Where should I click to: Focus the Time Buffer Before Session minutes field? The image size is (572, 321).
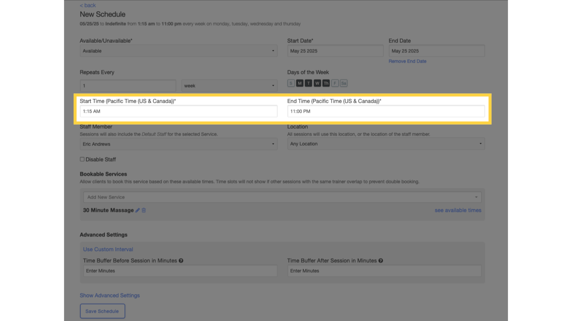[x=180, y=271]
